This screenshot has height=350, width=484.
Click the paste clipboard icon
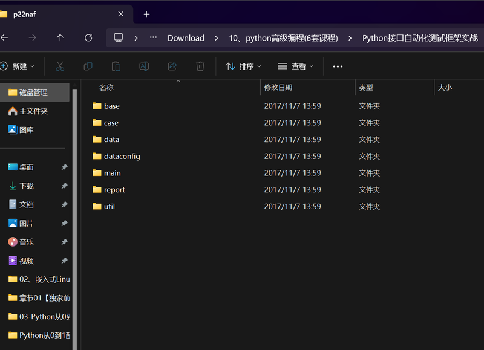click(116, 66)
